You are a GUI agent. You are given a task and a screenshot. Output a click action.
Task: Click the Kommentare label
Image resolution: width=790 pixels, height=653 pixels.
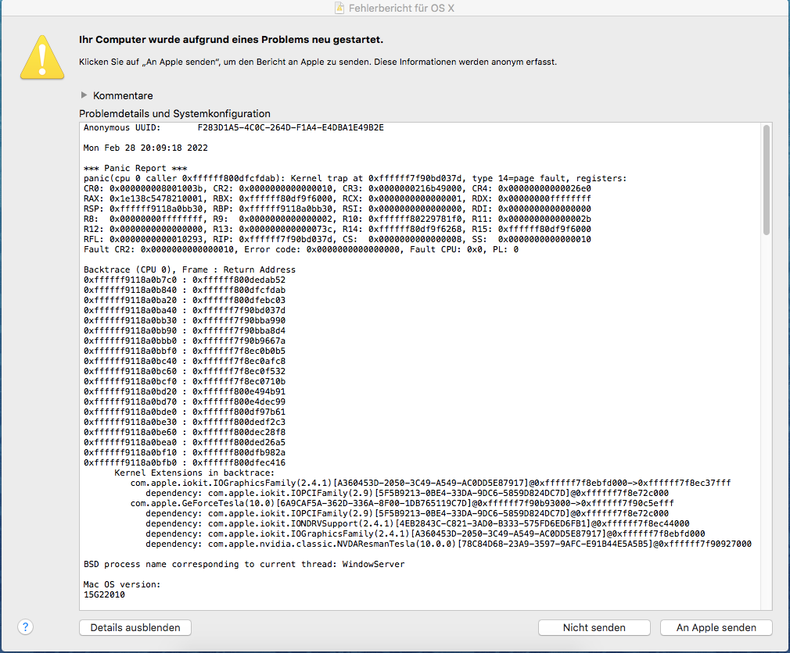tap(123, 95)
